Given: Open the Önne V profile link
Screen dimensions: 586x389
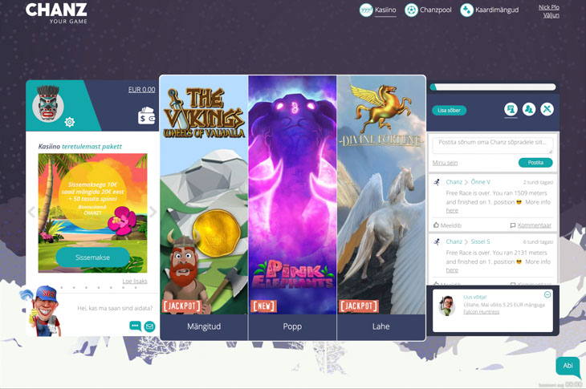Looking at the screenshot, I should [x=480, y=182].
